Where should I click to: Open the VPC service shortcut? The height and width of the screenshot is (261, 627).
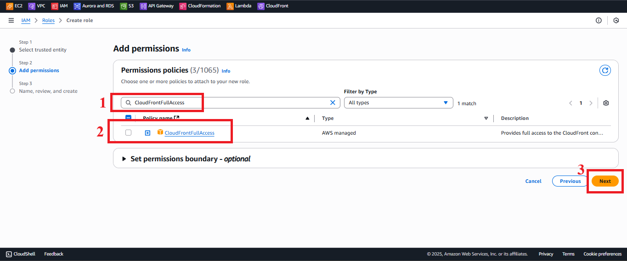(x=37, y=6)
